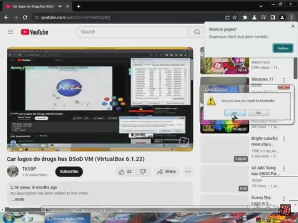The image size is (298, 223).
Task: Click the Share button
Action: tap(166, 172)
